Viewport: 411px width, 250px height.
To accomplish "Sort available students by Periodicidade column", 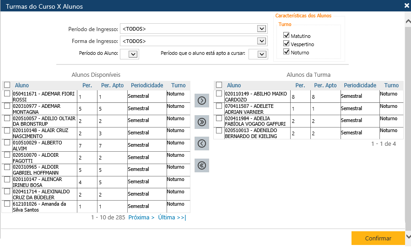I will click(x=147, y=85).
